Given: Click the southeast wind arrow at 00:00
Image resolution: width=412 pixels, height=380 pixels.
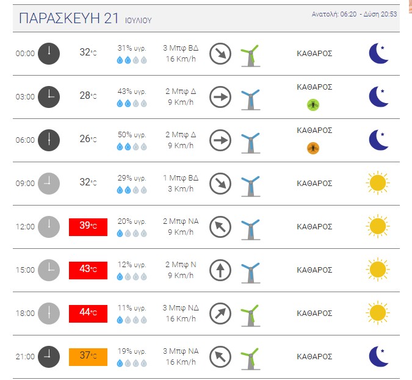Looking at the screenshot, I should click(x=220, y=54).
